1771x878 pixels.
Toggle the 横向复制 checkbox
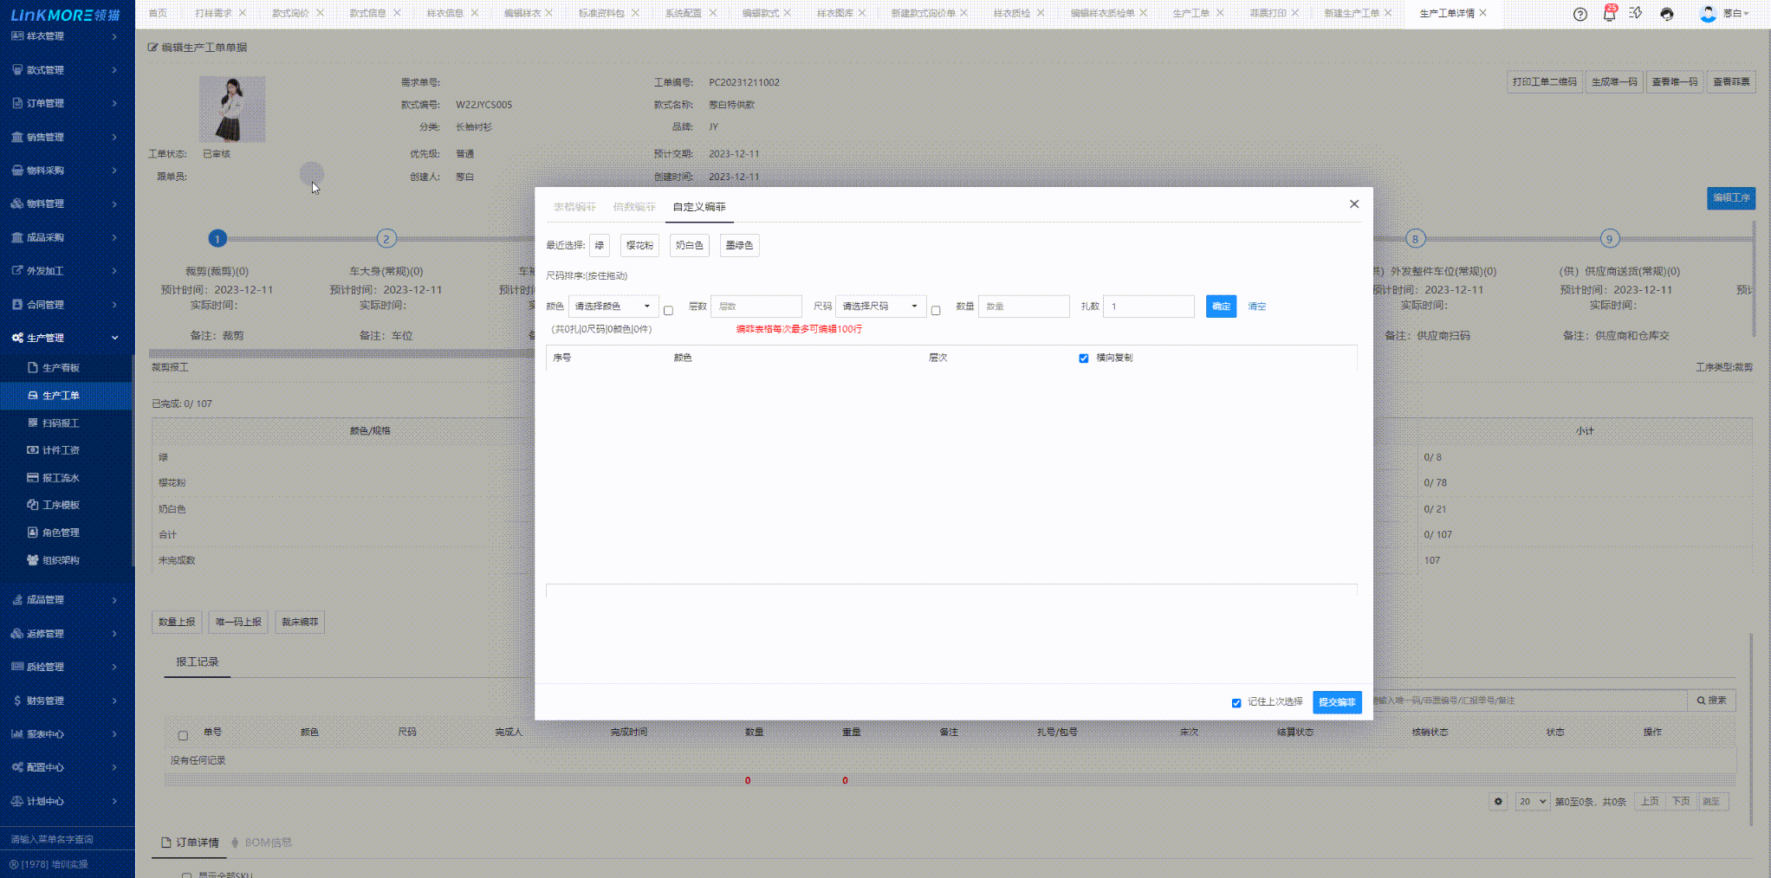pyautogui.click(x=1083, y=358)
